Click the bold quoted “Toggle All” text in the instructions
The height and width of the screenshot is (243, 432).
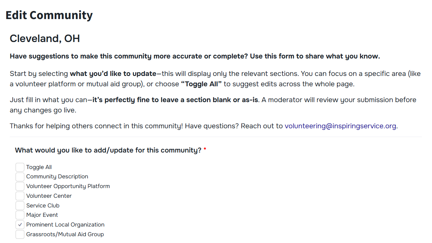click(201, 84)
